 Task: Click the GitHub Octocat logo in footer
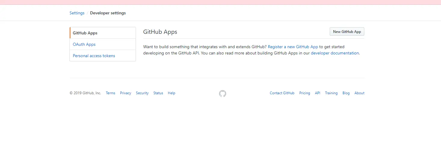click(222, 94)
